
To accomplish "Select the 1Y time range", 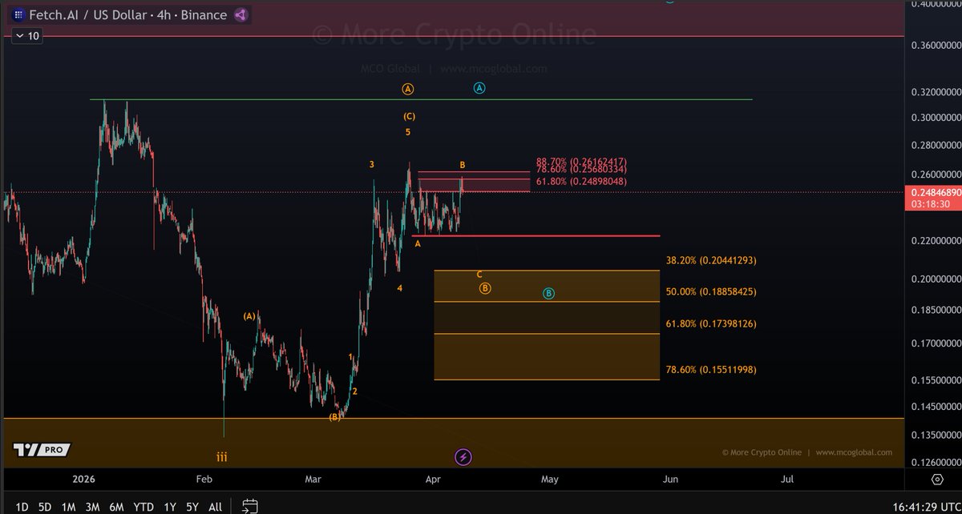I will (169, 507).
